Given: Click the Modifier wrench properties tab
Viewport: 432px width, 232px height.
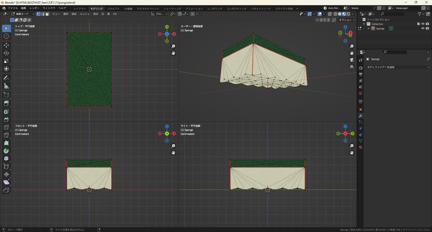Looking at the screenshot, I should click(361, 116).
